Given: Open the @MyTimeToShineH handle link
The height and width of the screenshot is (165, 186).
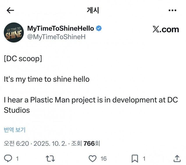Looking at the screenshot, I should click(52, 37).
